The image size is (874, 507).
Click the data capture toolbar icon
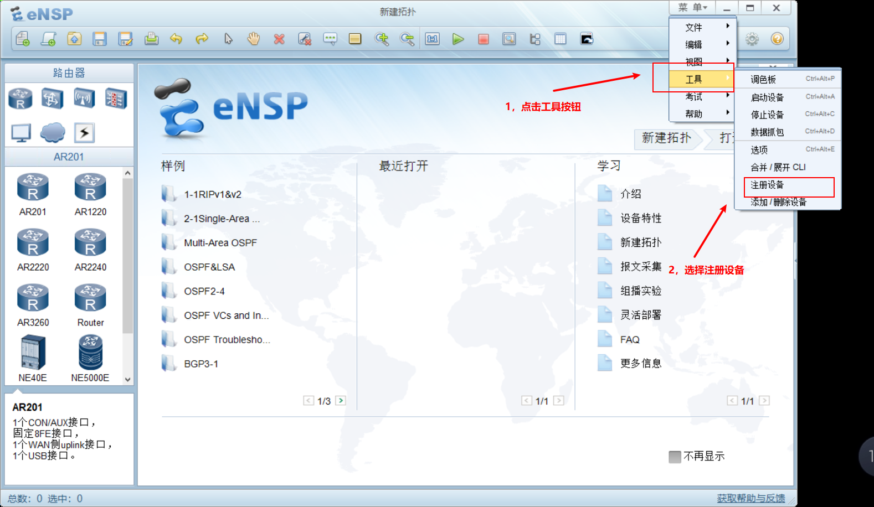coord(509,39)
